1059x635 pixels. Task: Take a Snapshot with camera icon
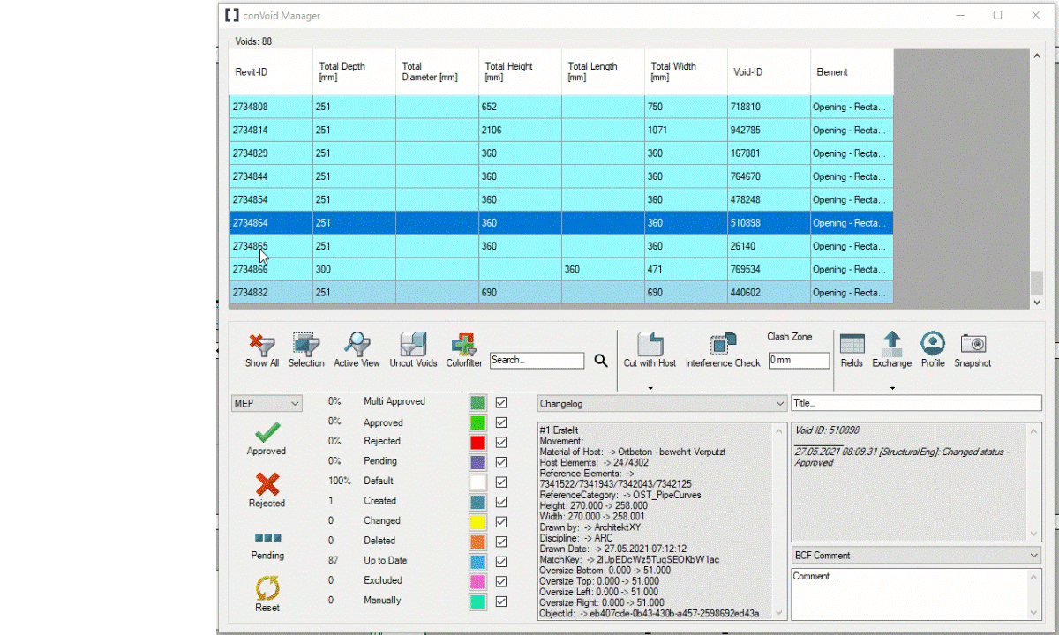coord(973,344)
